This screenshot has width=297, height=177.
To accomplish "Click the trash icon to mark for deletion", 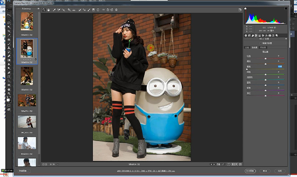I will [116, 10].
